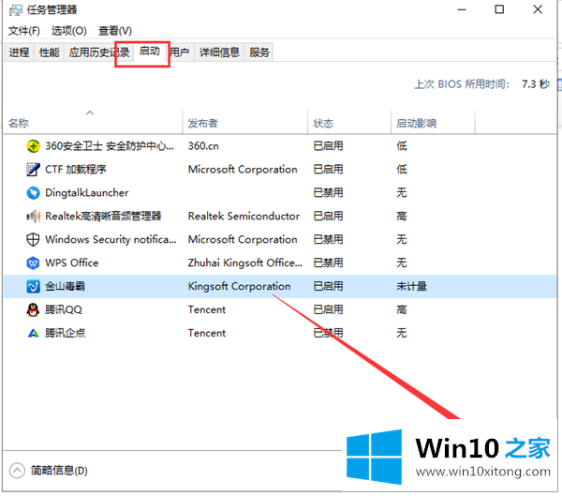Open the 选项(O) menu
Viewport: 562px width, 496px height.
point(69,31)
